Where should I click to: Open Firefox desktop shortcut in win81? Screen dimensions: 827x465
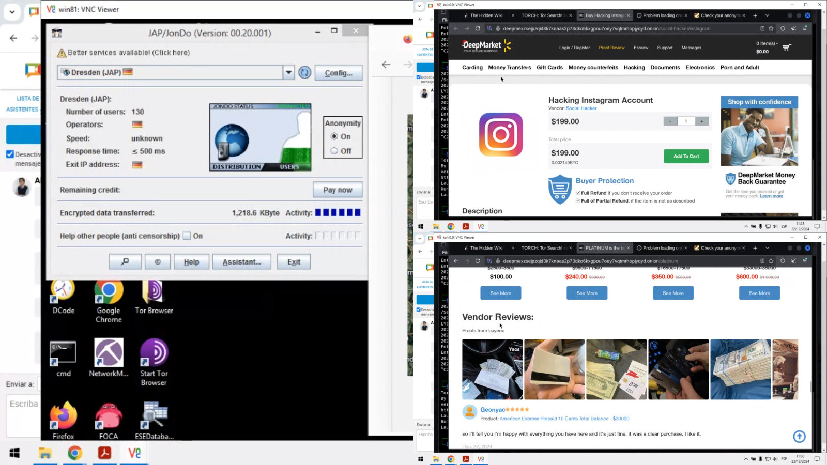pyautogui.click(x=63, y=421)
